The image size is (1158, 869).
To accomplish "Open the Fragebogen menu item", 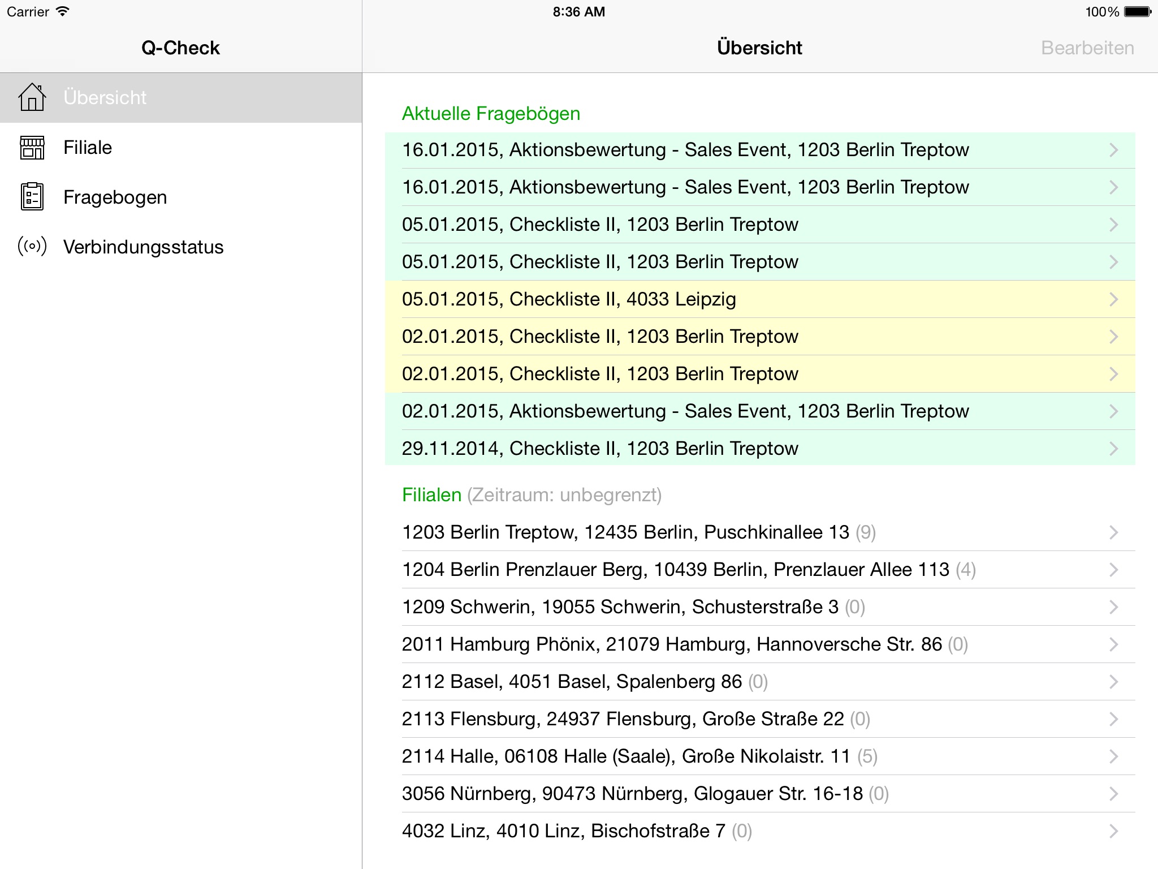I will (x=115, y=197).
